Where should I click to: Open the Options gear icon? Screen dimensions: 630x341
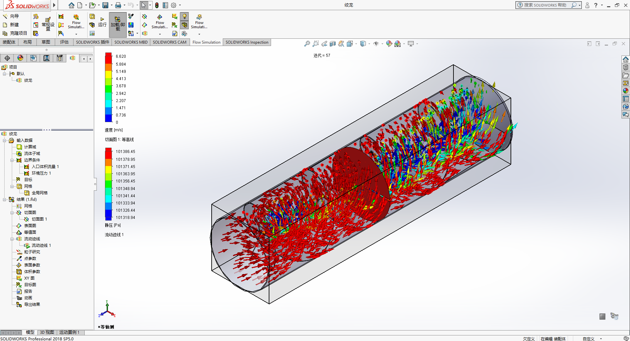click(x=174, y=5)
